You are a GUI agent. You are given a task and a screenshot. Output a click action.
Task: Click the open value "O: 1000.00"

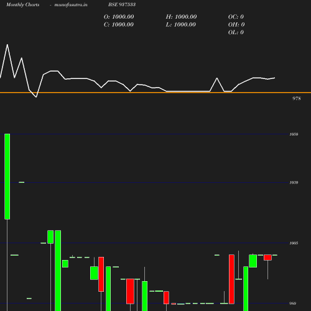click(x=119, y=17)
